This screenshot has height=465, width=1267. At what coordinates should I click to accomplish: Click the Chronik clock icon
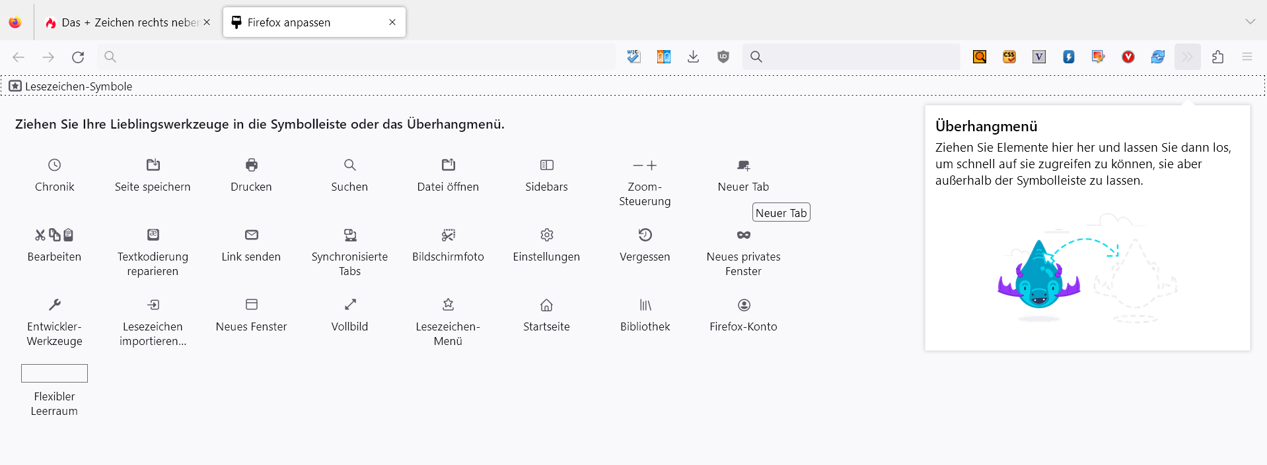[54, 165]
